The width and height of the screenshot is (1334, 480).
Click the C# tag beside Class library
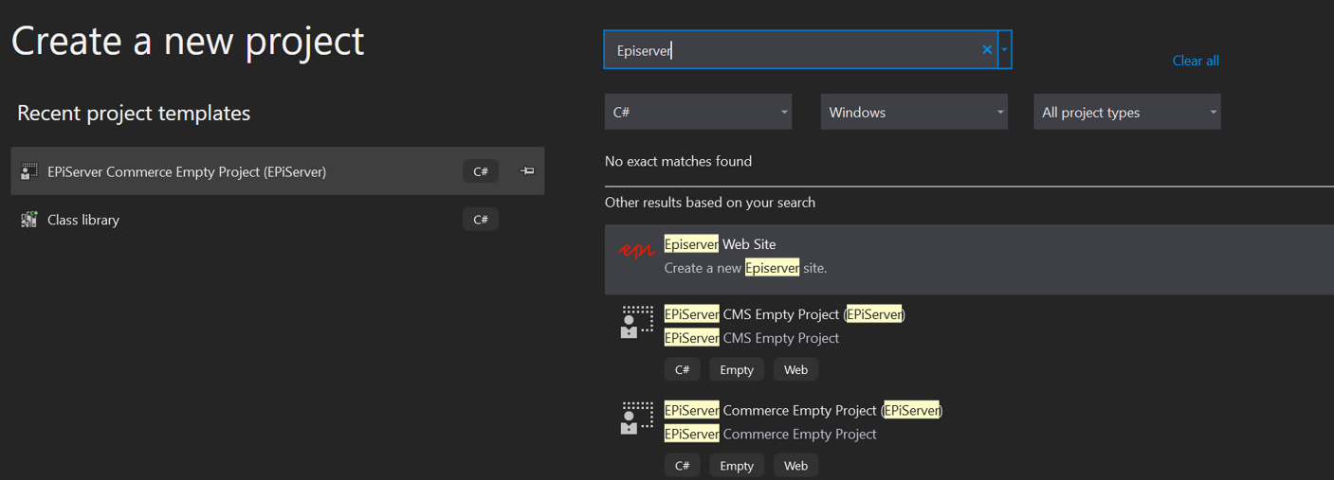481,220
